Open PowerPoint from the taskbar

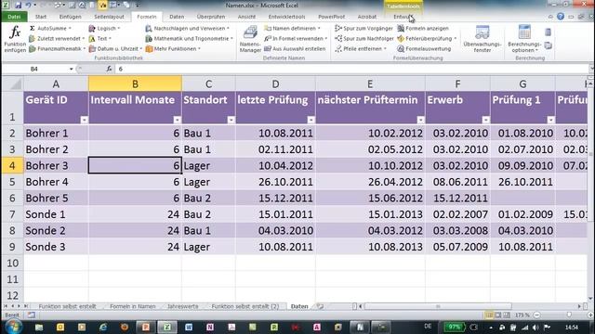(146, 328)
